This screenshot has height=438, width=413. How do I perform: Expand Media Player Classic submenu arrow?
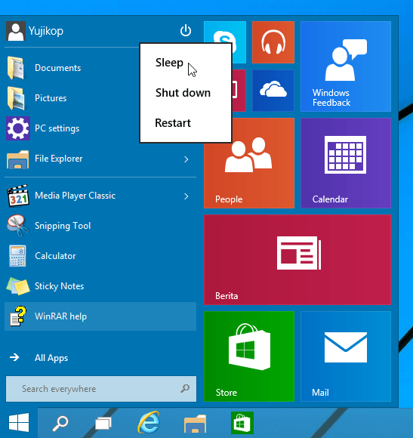(x=186, y=196)
